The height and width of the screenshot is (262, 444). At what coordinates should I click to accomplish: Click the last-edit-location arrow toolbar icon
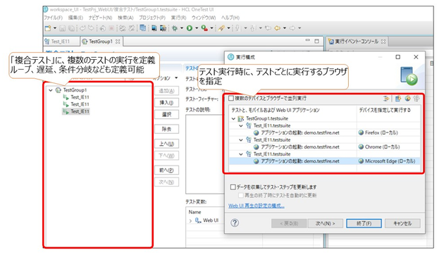pyautogui.click(x=268, y=28)
